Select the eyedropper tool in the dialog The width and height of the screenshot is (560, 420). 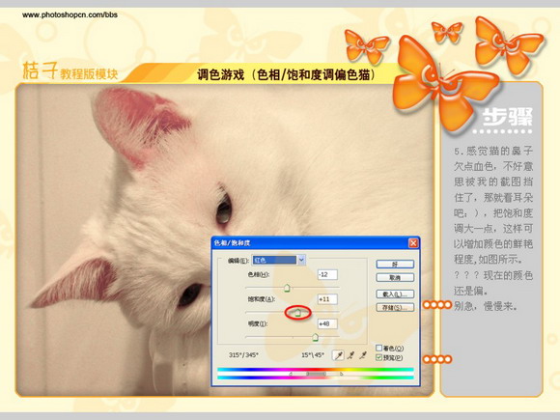coord(338,355)
